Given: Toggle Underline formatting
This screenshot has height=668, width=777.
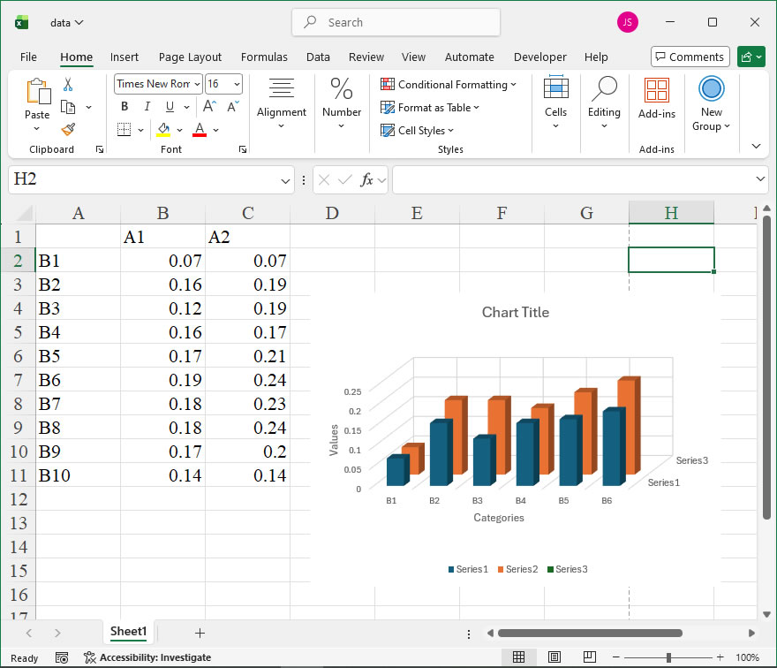Looking at the screenshot, I should click(169, 106).
